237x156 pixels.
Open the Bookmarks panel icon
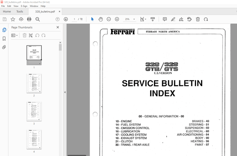point(4,39)
